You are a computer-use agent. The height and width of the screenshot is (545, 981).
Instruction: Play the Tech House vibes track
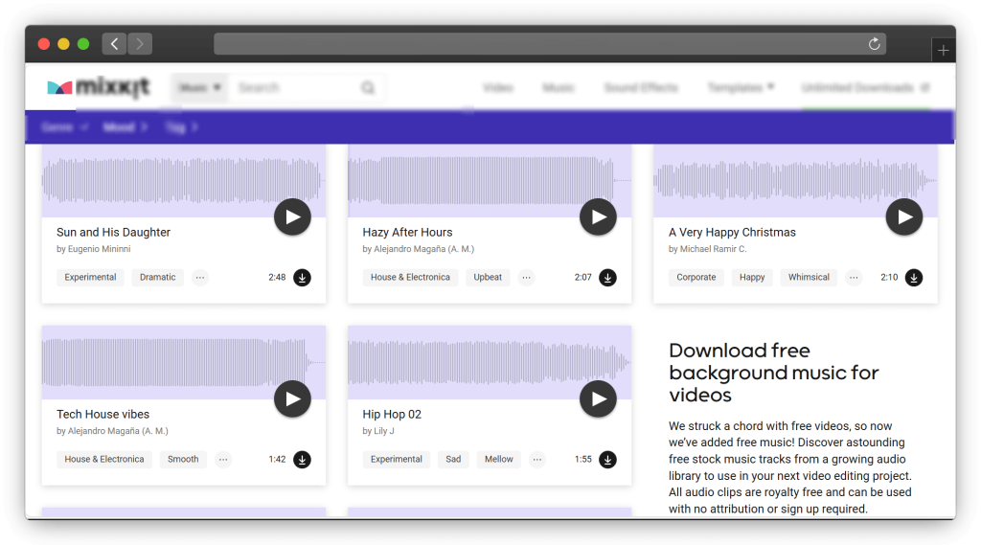point(292,398)
